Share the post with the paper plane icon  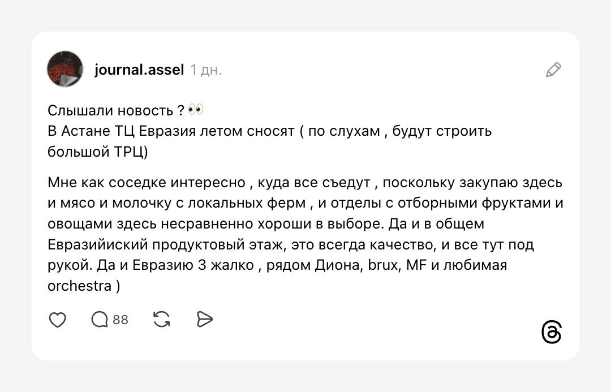coord(204,320)
